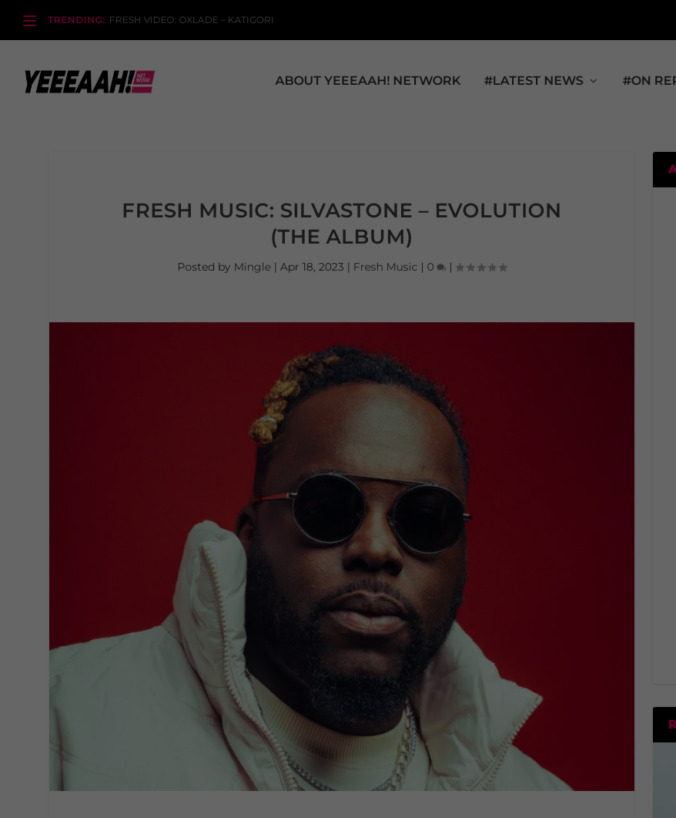Open the Fresh Music category link
Screen dimensions: 676x818
[x=385, y=267]
